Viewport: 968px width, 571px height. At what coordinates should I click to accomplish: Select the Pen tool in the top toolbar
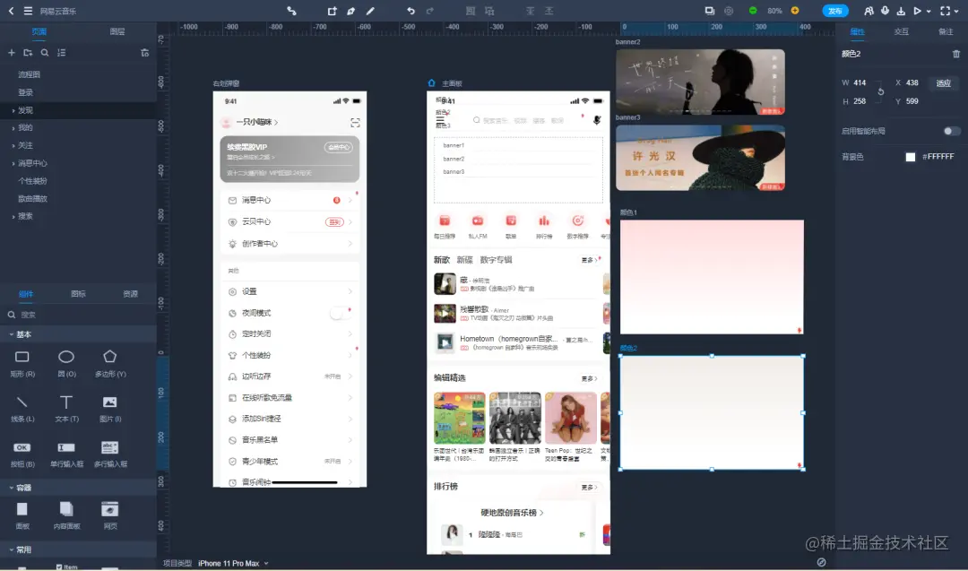coord(349,11)
